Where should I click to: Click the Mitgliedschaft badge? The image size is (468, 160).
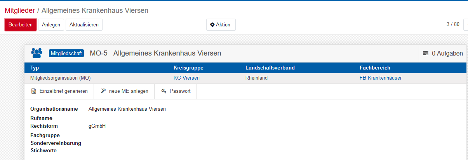tap(66, 53)
